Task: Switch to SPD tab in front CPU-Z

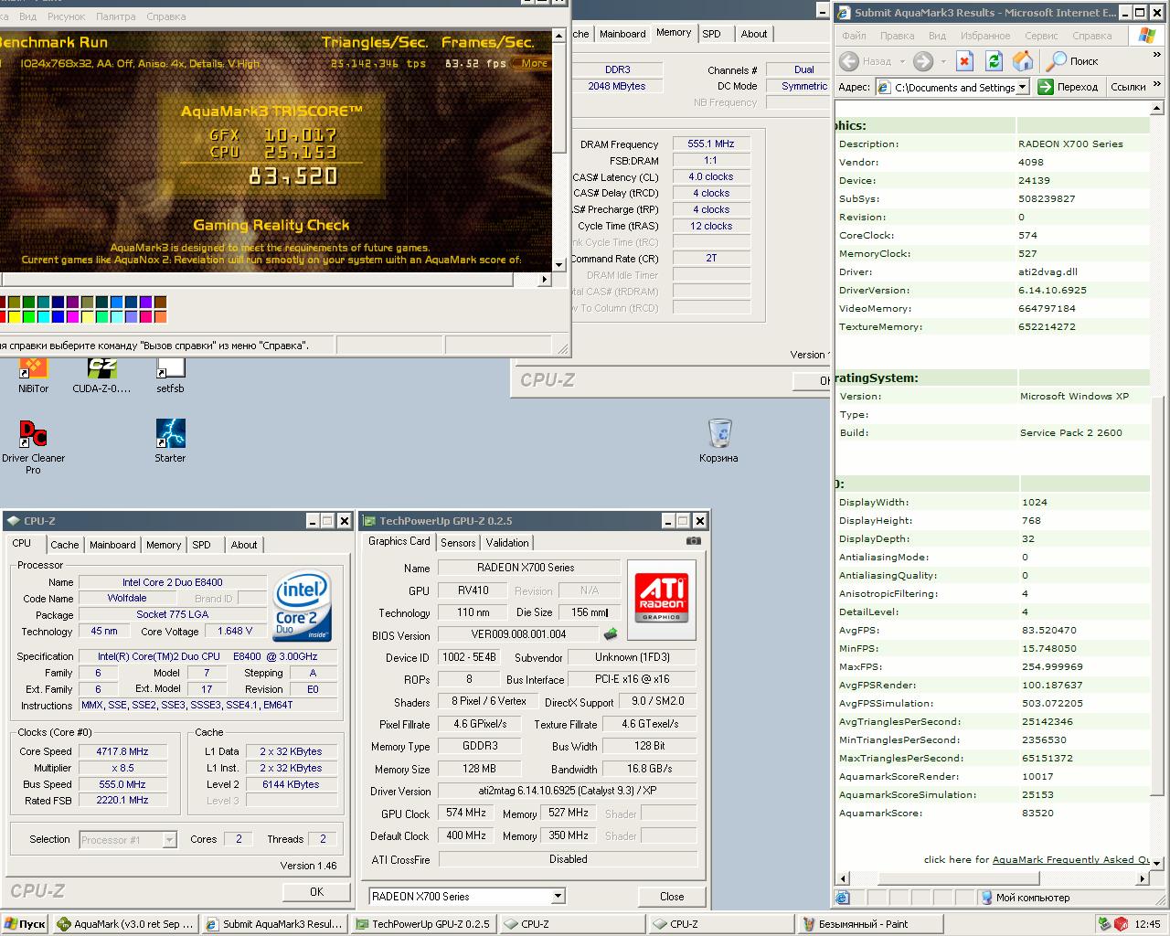Action: click(x=202, y=545)
